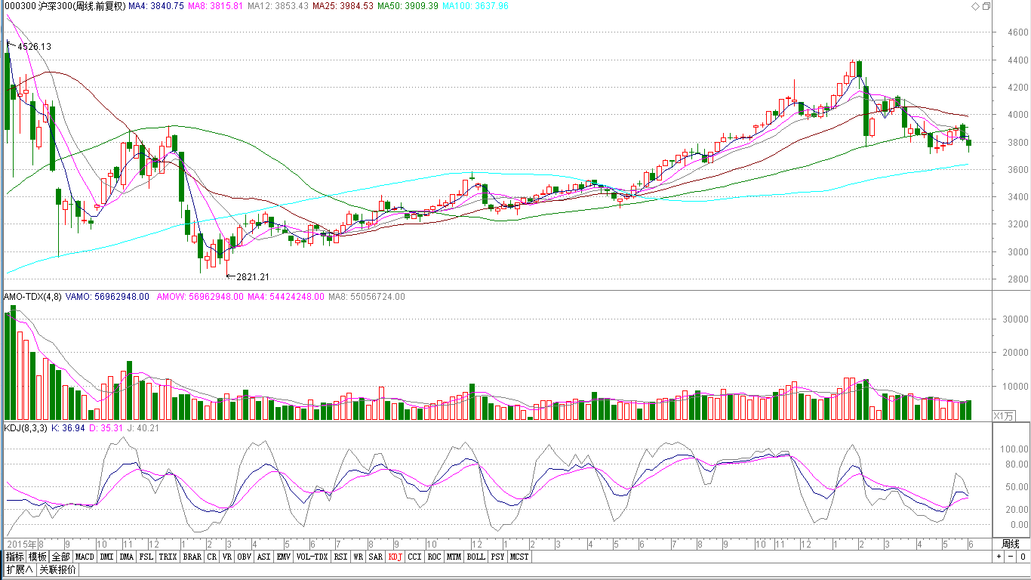Image resolution: width=1031 pixels, height=580 pixels.
Task: Click the MA4: 3840.75 label
Action: (156, 6)
